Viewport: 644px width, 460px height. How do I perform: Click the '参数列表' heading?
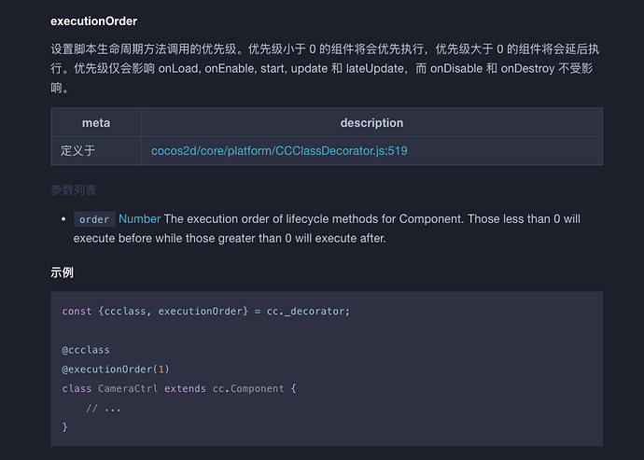[x=74, y=190]
